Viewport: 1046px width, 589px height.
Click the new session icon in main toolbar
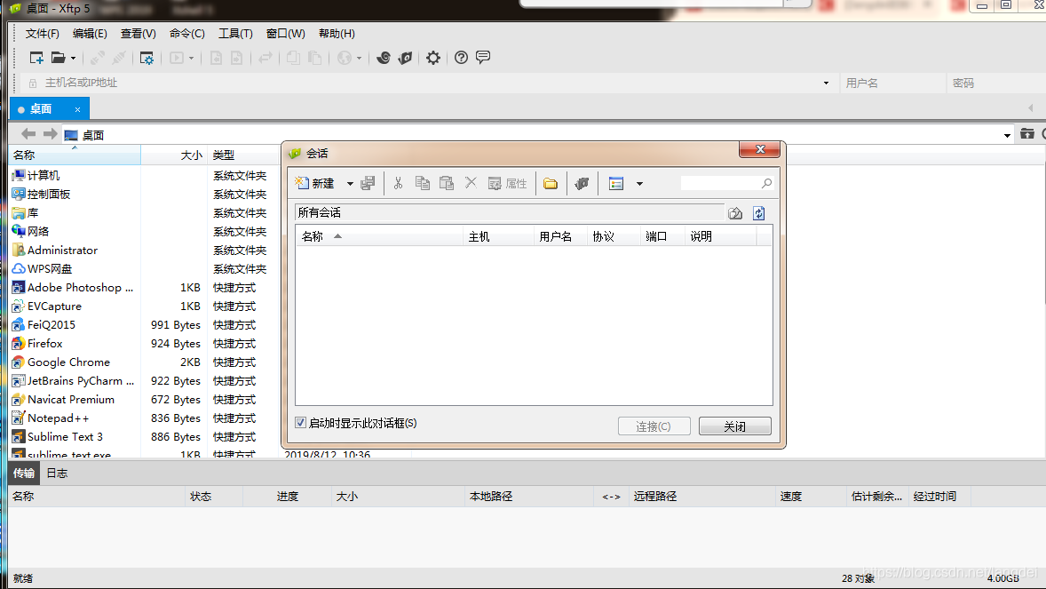pos(36,58)
